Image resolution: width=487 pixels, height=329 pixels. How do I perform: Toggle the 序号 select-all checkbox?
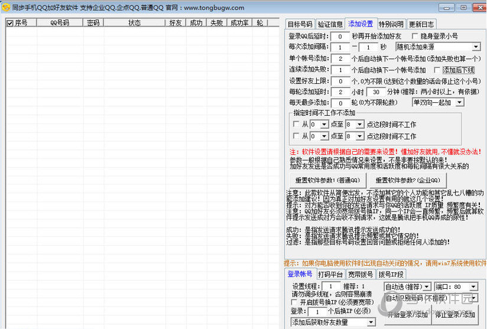[x=10, y=23]
